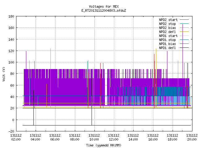The image size is (198, 148).
Task: Click the y-axis tick value 0
Action: (x=13, y=120)
